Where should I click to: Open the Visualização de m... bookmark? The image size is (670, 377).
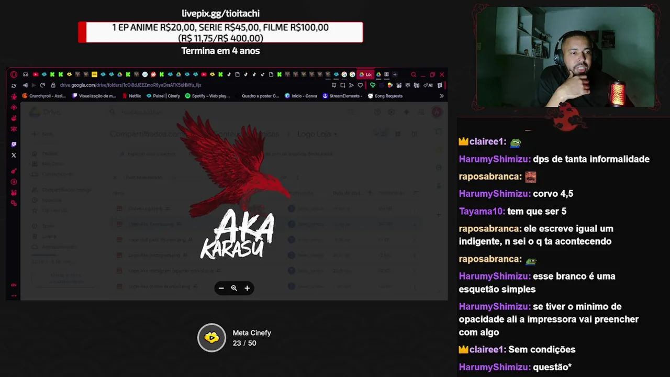pos(94,96)
